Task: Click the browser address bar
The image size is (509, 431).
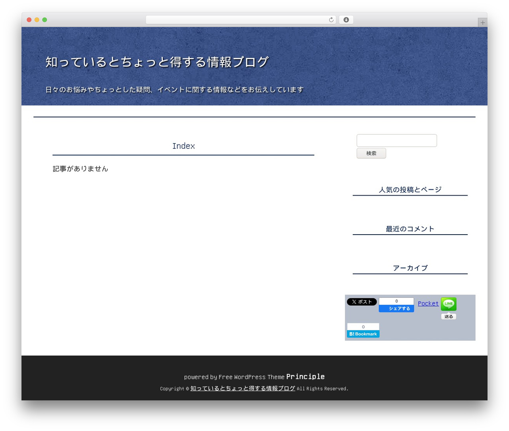Action: pos(241,20)
